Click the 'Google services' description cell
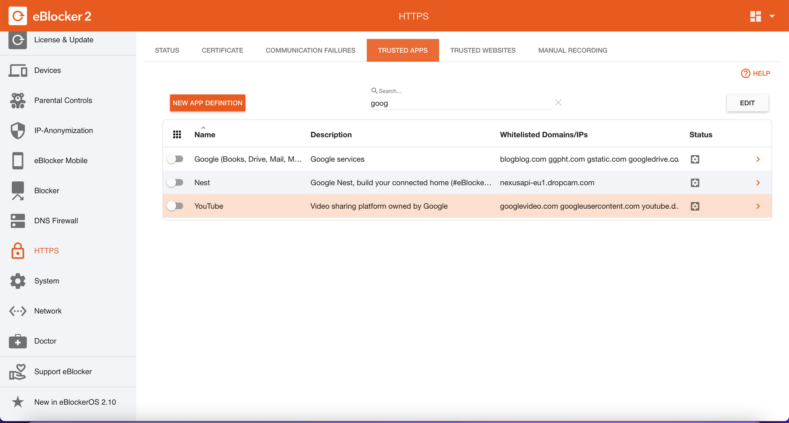789x423 pixels. coord(337,159)
